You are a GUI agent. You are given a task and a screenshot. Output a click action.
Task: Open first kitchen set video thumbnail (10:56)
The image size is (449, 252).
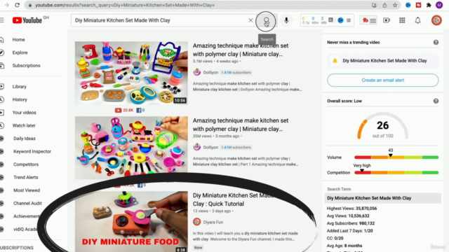131,73
